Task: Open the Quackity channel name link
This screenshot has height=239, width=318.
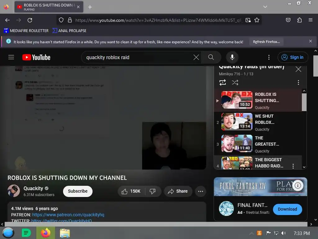Action: [33, 188]
